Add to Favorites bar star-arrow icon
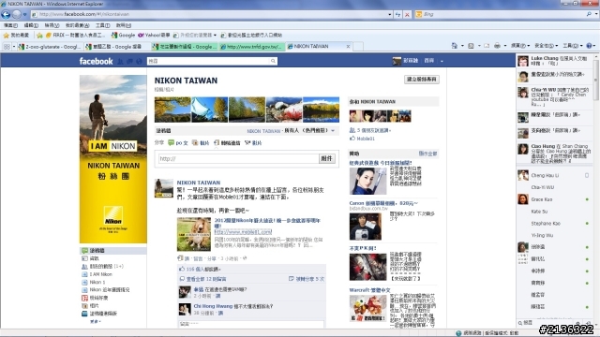The image size is (600, 337). (x=39, y=36)
